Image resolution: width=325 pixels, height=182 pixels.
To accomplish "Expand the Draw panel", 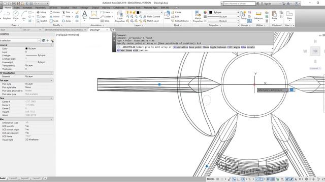I will point(15,25).
